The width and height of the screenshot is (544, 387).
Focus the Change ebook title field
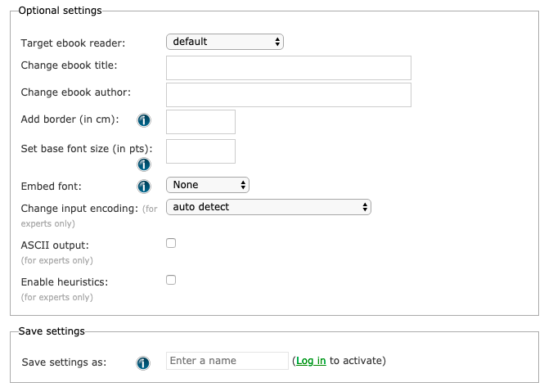click(288, 68)
